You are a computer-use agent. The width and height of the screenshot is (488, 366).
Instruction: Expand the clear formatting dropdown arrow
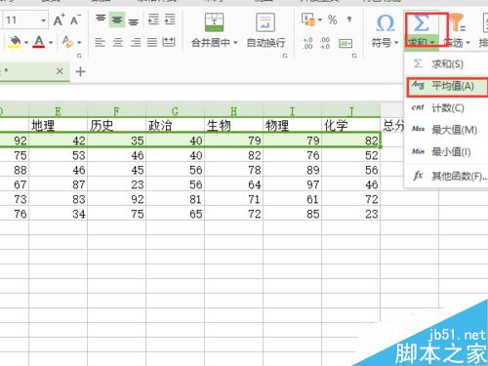click(79, 43)
